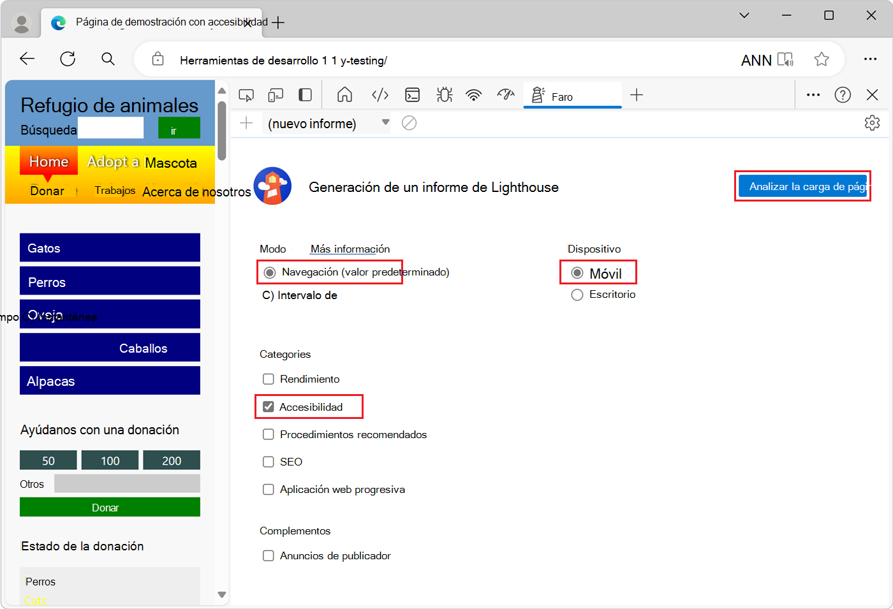Click the debugger bug icon
The height and width of the screenshot is (609, 893).
click(x=444, y=94)
